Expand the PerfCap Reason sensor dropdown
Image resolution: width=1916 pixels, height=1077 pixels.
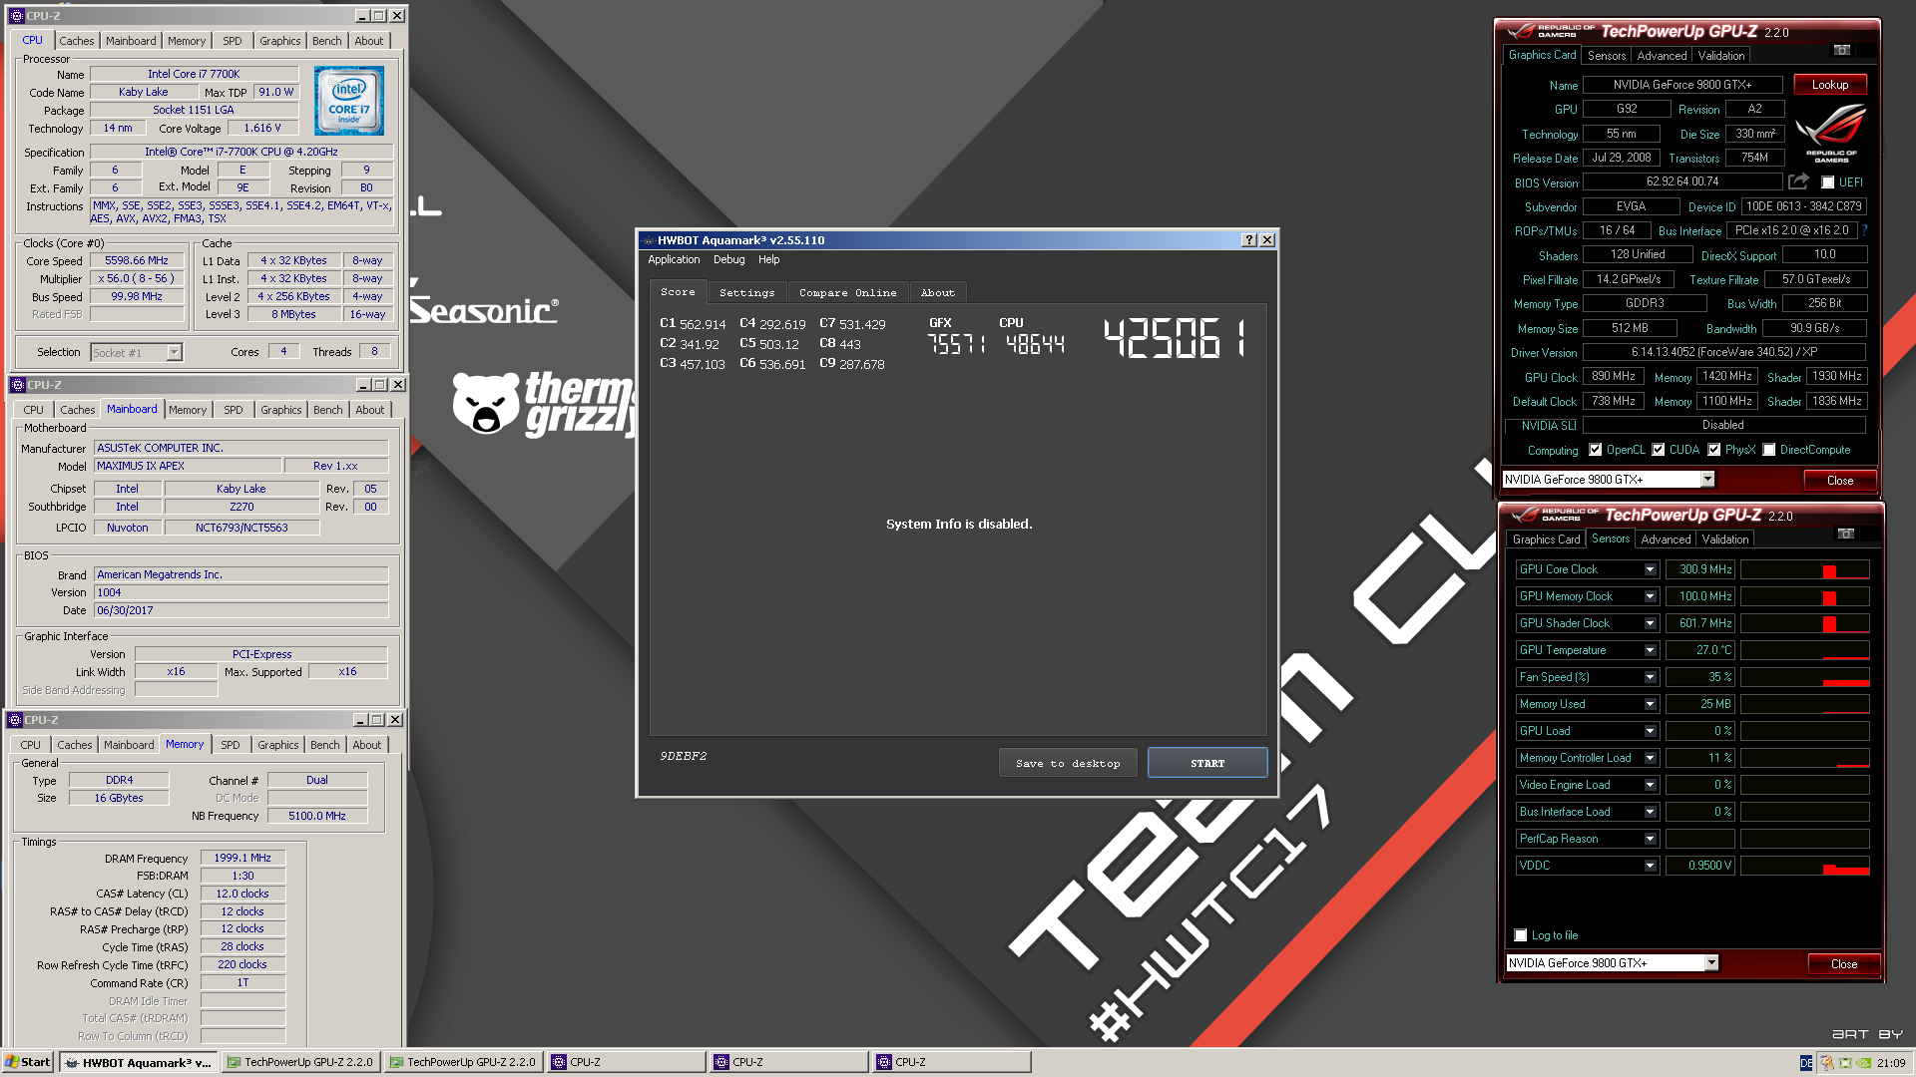tap(1651, 839)
